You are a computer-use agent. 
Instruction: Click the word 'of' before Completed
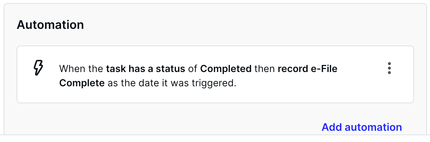[193, 69]
